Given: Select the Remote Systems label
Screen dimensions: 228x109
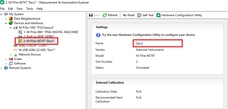Looking at the screenshot, I should [x=20, y=68].
